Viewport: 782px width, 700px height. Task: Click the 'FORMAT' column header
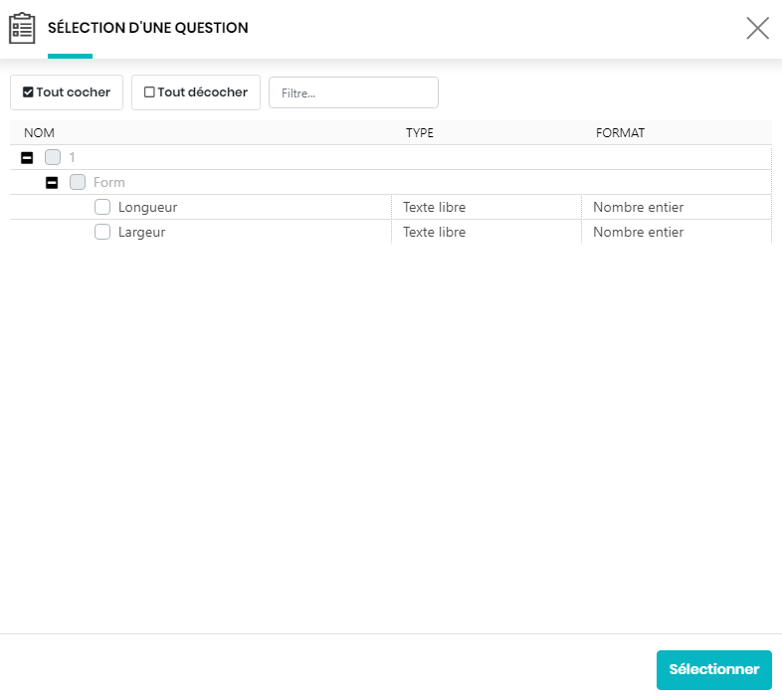coord(620,133)
